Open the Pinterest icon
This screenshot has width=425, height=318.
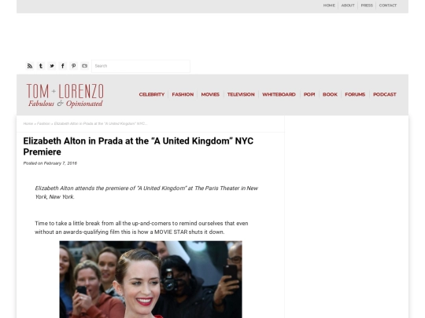click(x=74, y=66)
